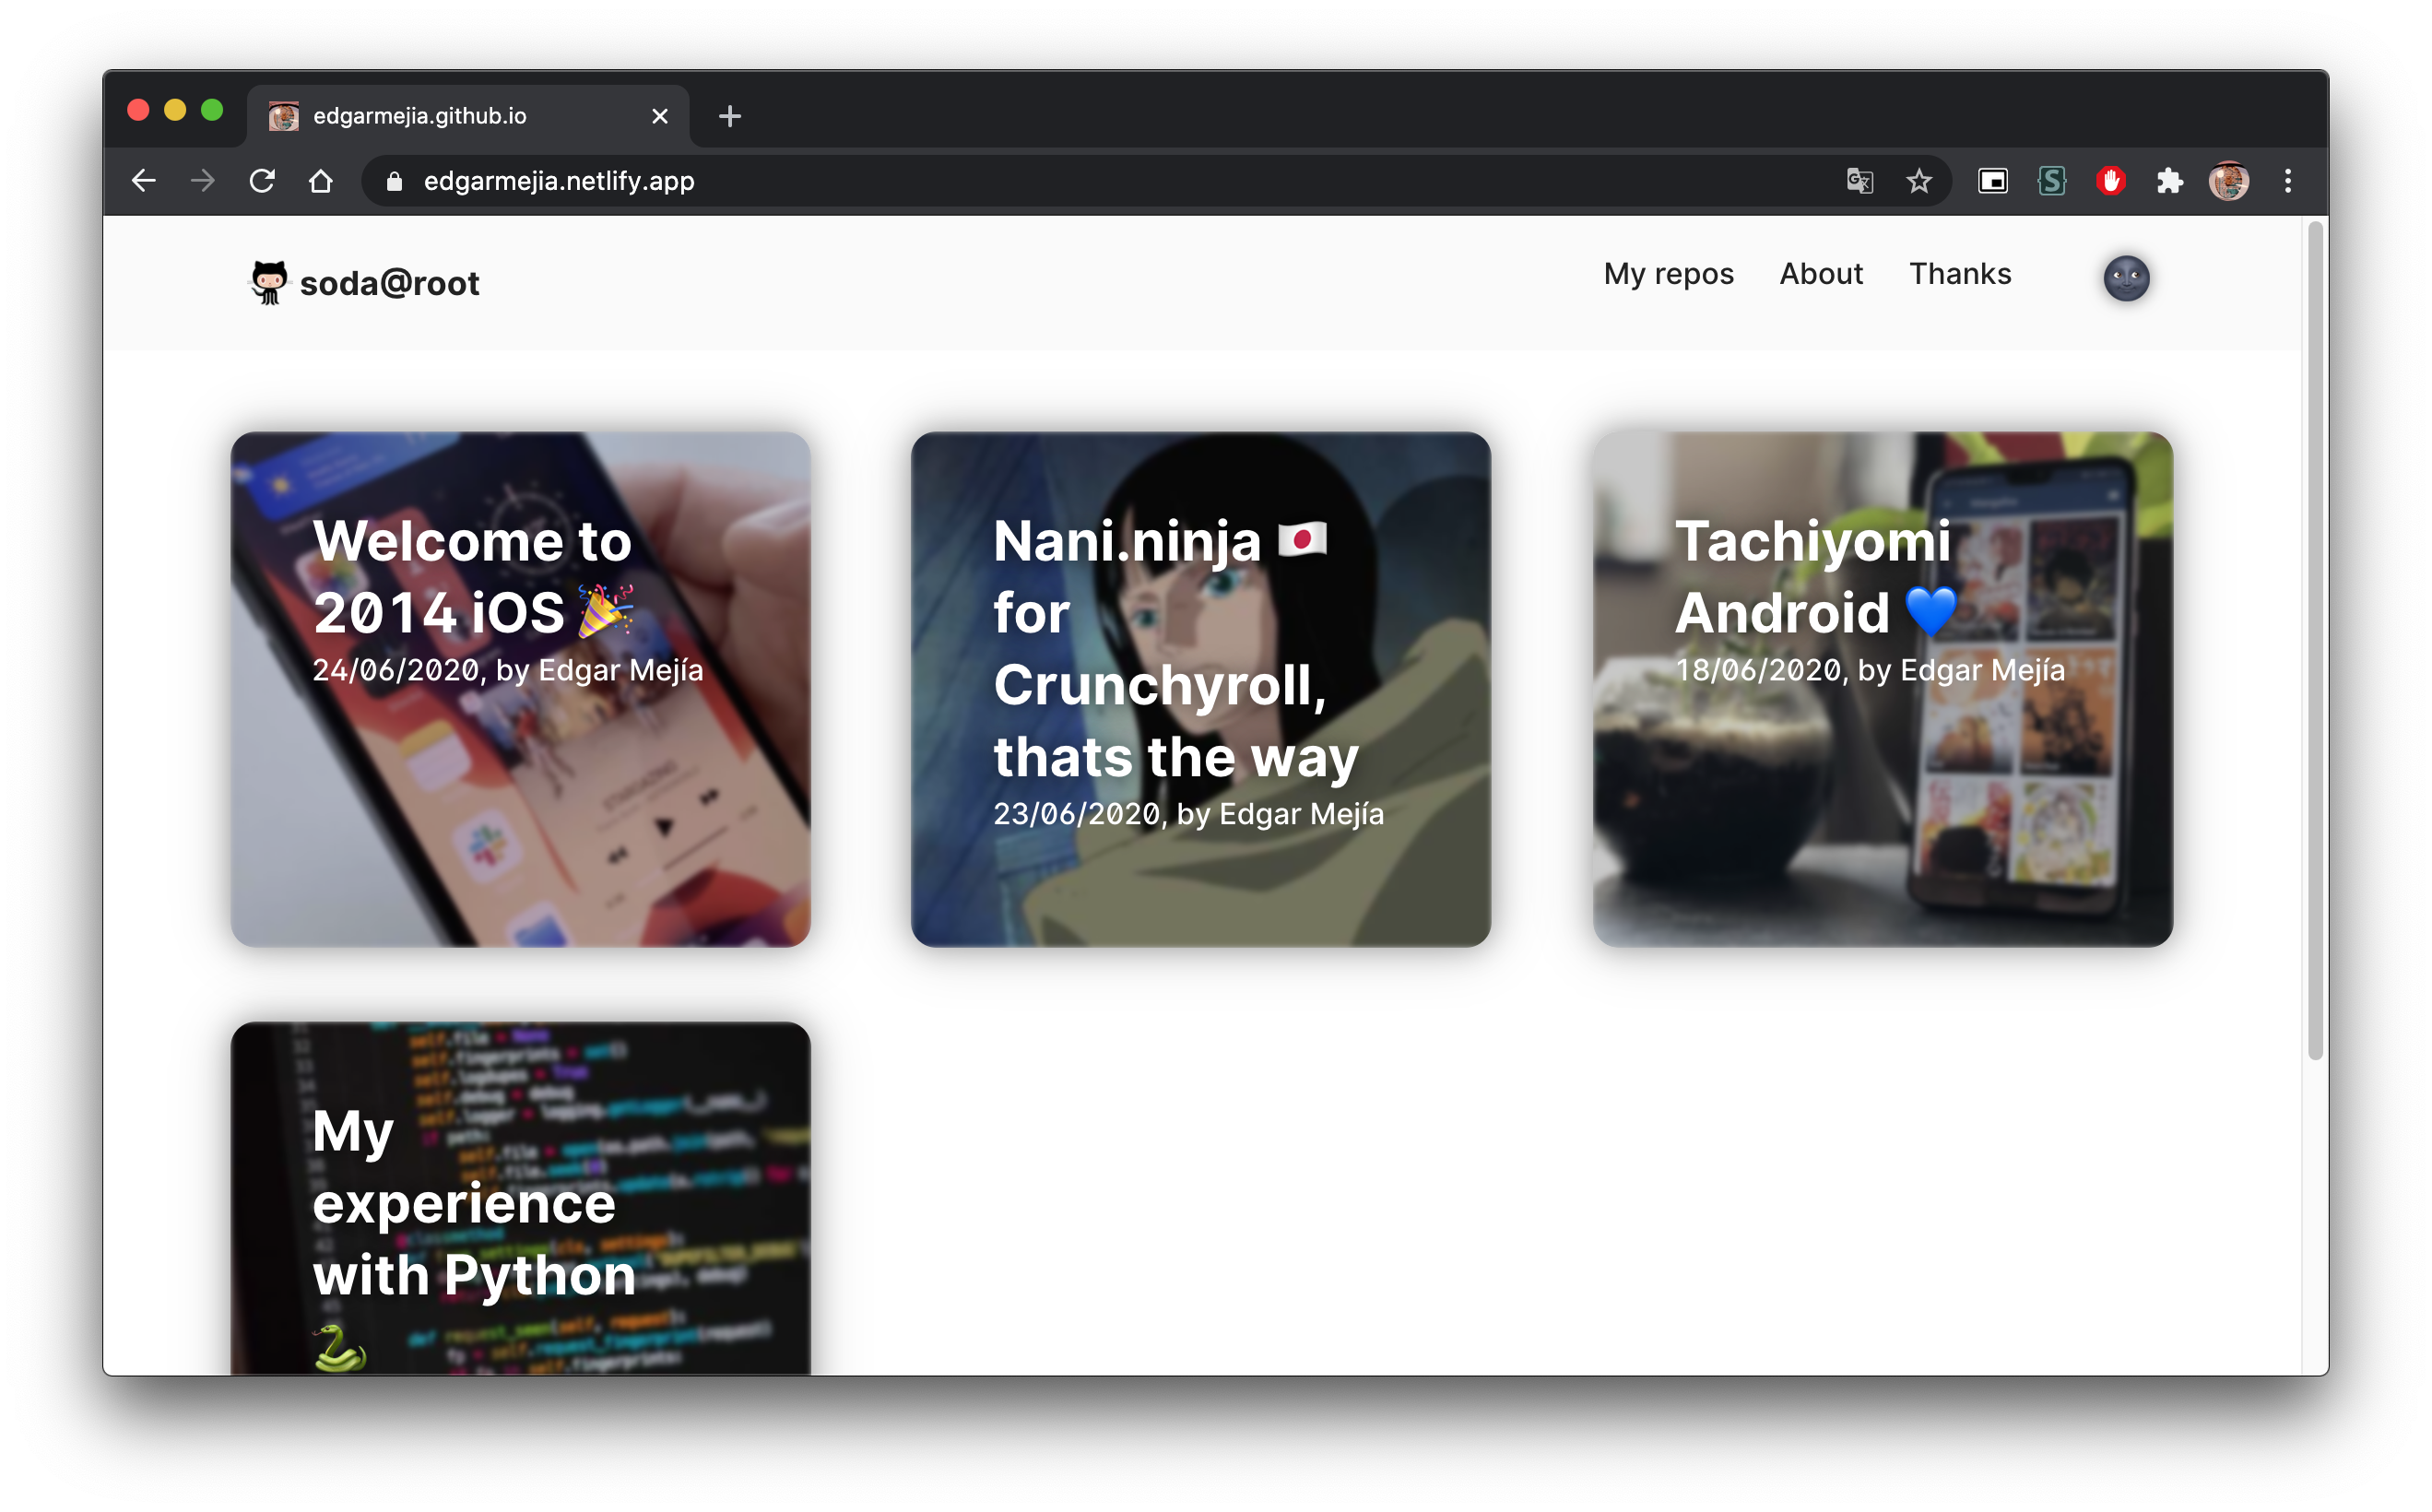Close the edgarmejia.github.io tab
Viewport: 2432px width, 1512px height.
pos(659,117)
